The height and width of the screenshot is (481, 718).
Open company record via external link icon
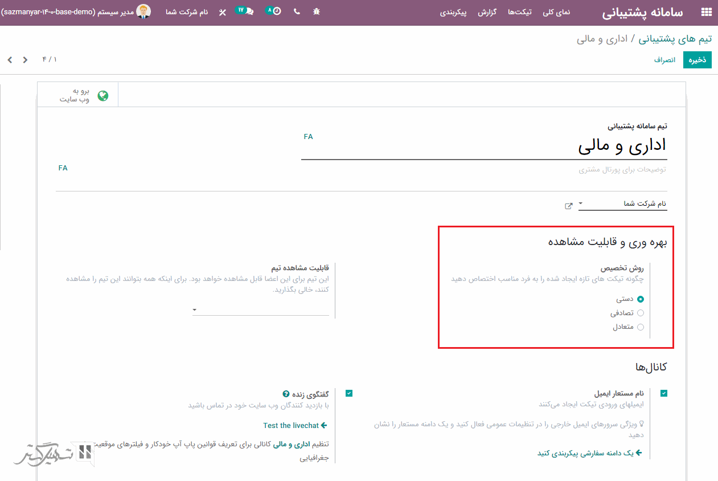(x=568, y=206)
